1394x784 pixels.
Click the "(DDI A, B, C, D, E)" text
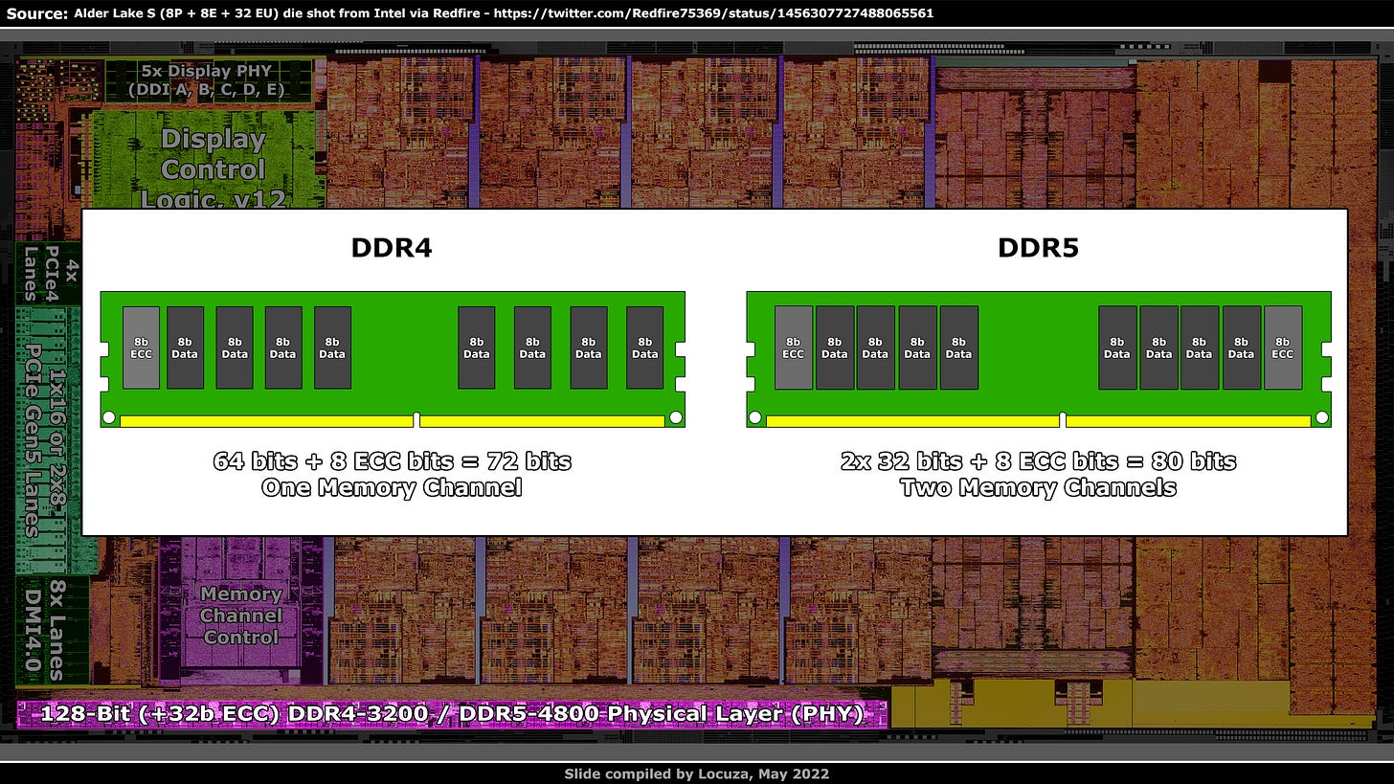click(x=208, y=90)
